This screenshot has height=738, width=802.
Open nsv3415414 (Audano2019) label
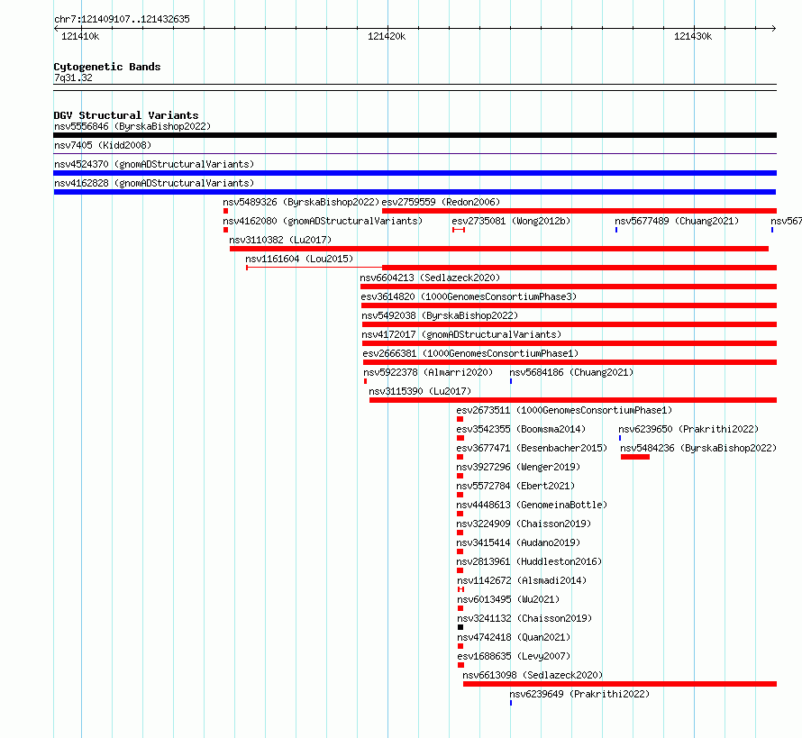(518, 542)
